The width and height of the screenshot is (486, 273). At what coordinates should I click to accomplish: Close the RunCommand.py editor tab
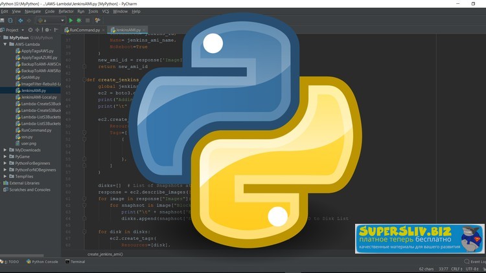pyautogui.click(x=104, y=30)
